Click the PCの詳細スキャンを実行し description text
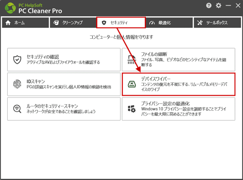This screenshot has height=180, width=243. pyautogui.click(x=69, y=87)
